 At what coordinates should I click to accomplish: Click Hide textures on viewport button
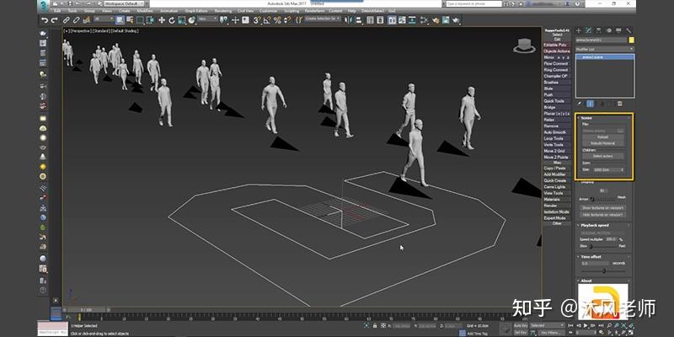[x=603, y=214]
